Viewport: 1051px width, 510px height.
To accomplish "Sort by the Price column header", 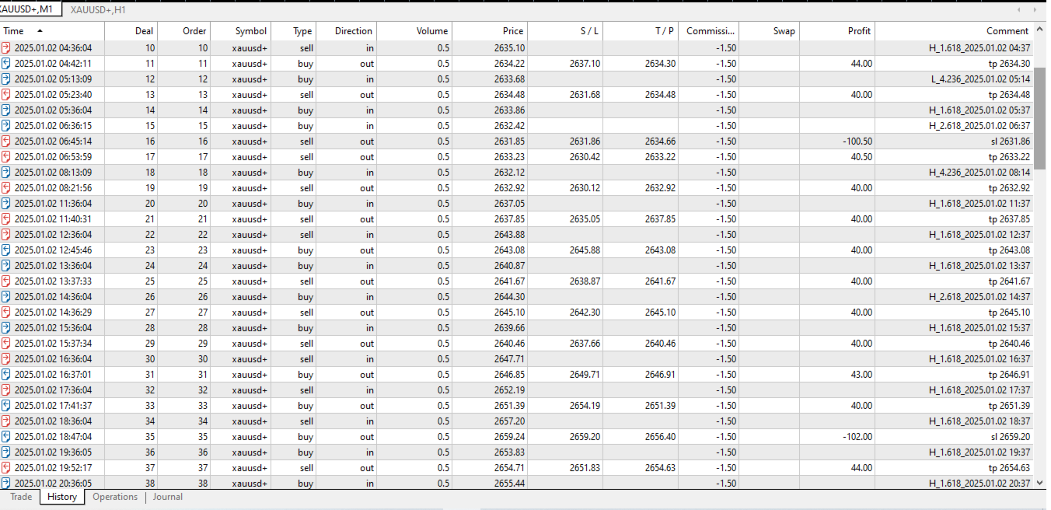I will point(490,31).
